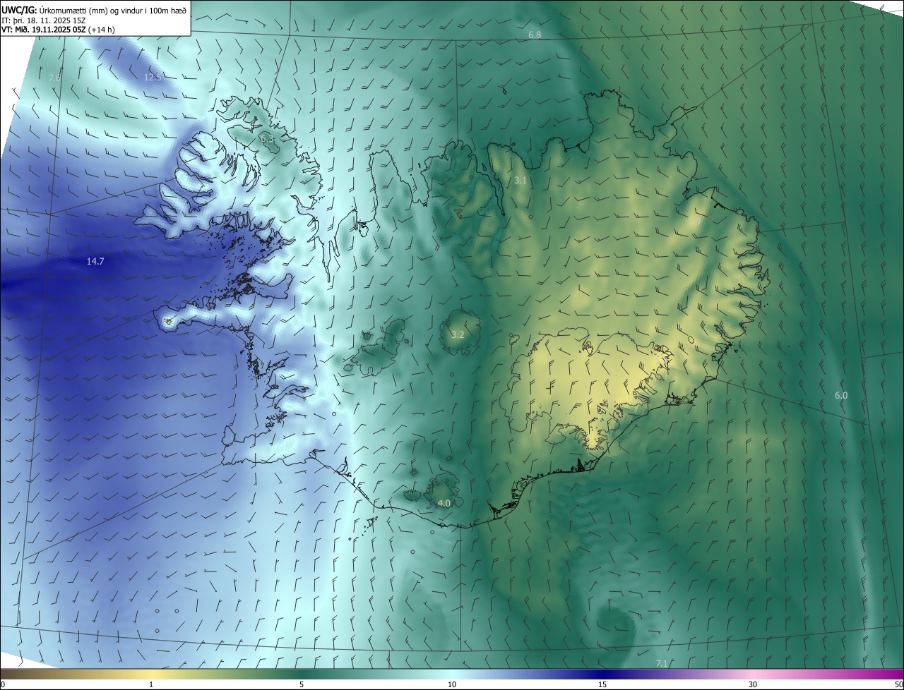Screen dimensions: 904x690
Task: Click the map title 'Úrkomumætti (mm) og vindur í 100m hæð'
Action: click(112, 11)
